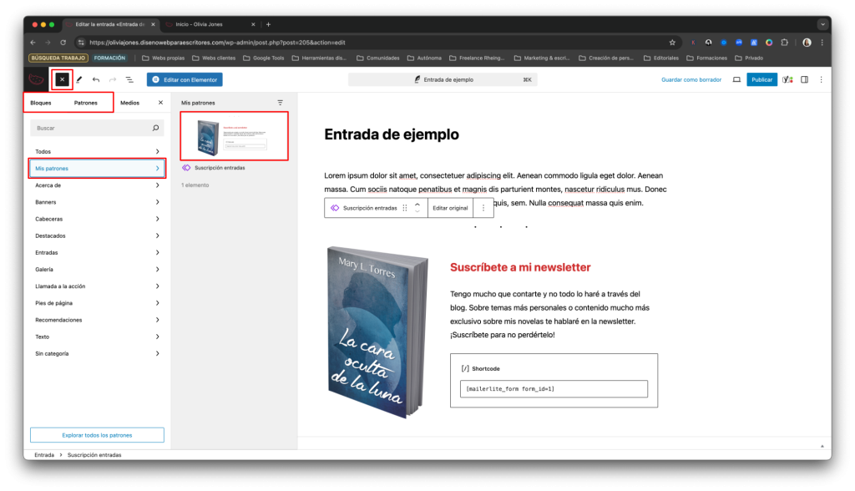Open block options menu in block toolbar
The width and height of the screenshot is (855, 491).
[483, 208]
